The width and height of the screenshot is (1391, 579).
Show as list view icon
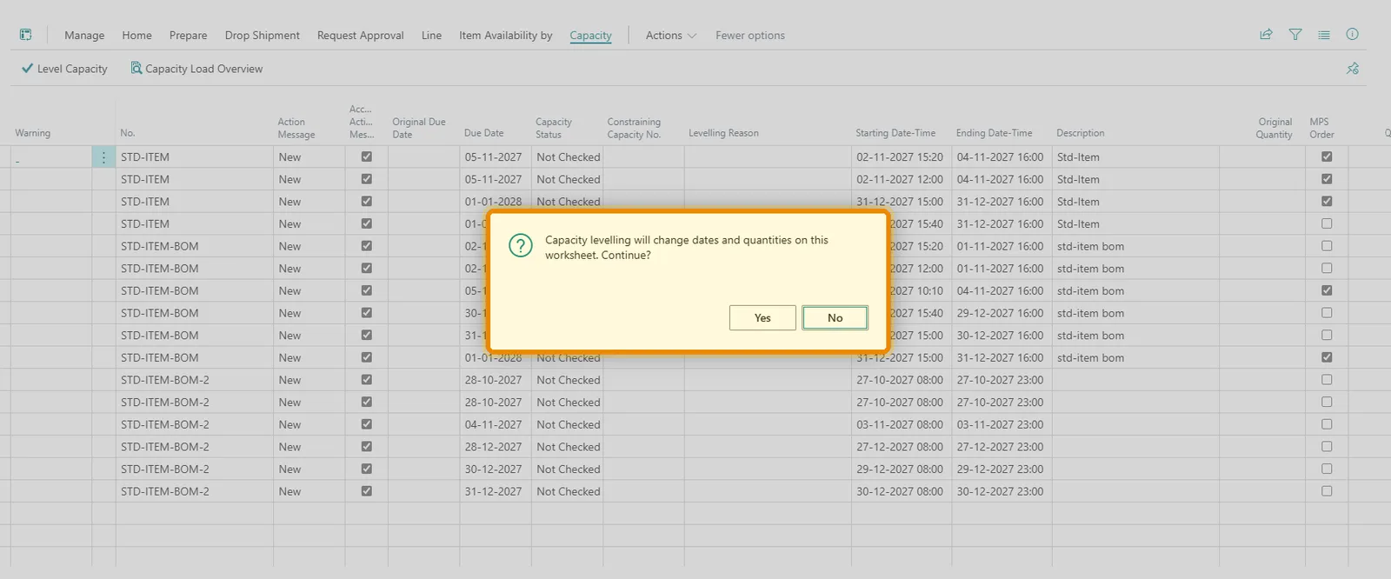(x=1324, y=35)
